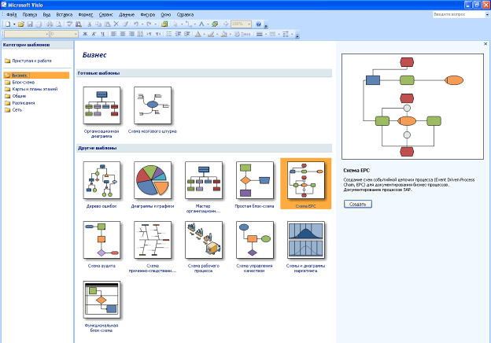Toggle bulleted list
Image resolution: width=491 pixels, height=343 pixels.
168,34
